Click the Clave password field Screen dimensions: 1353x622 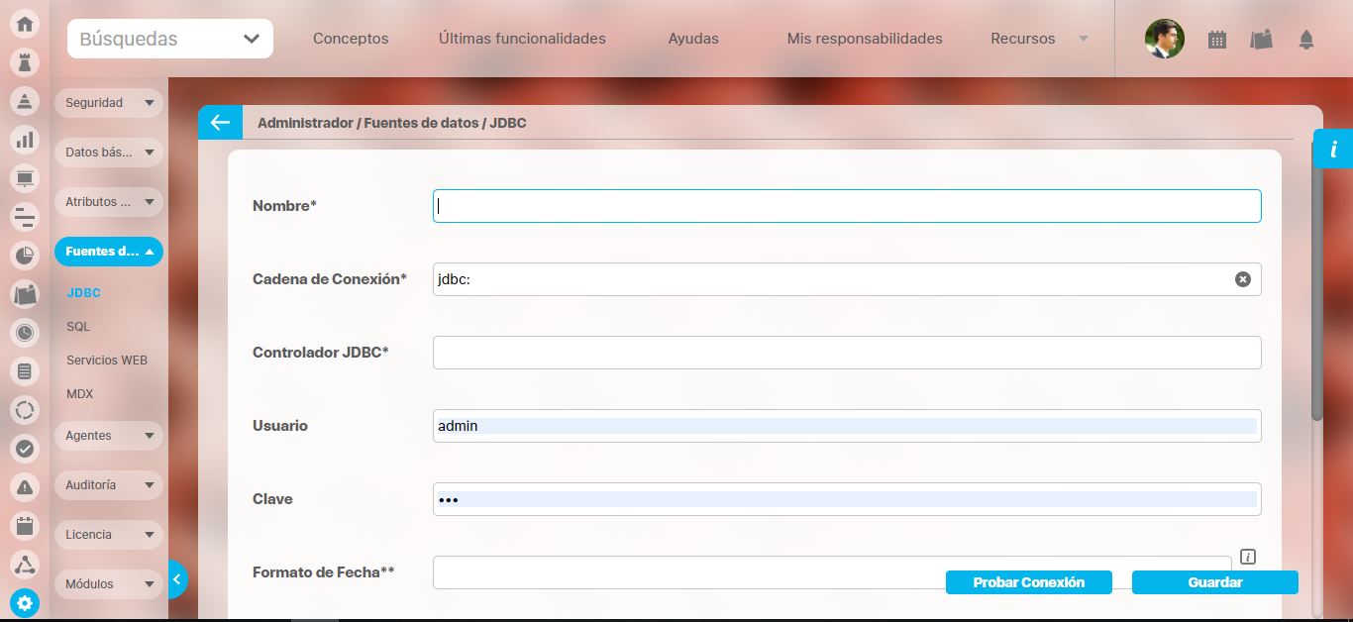[x=847, y=499]
